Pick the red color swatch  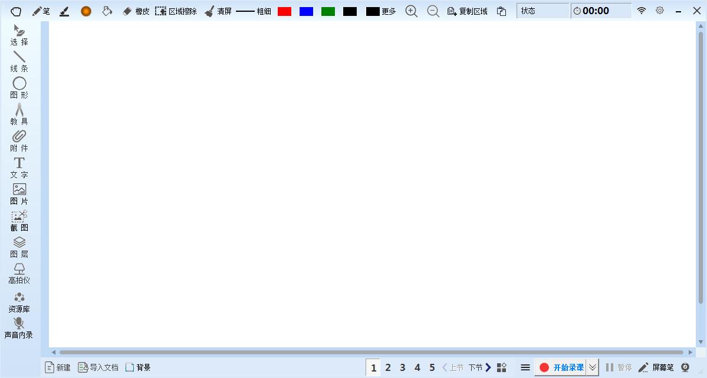[284, 11]
